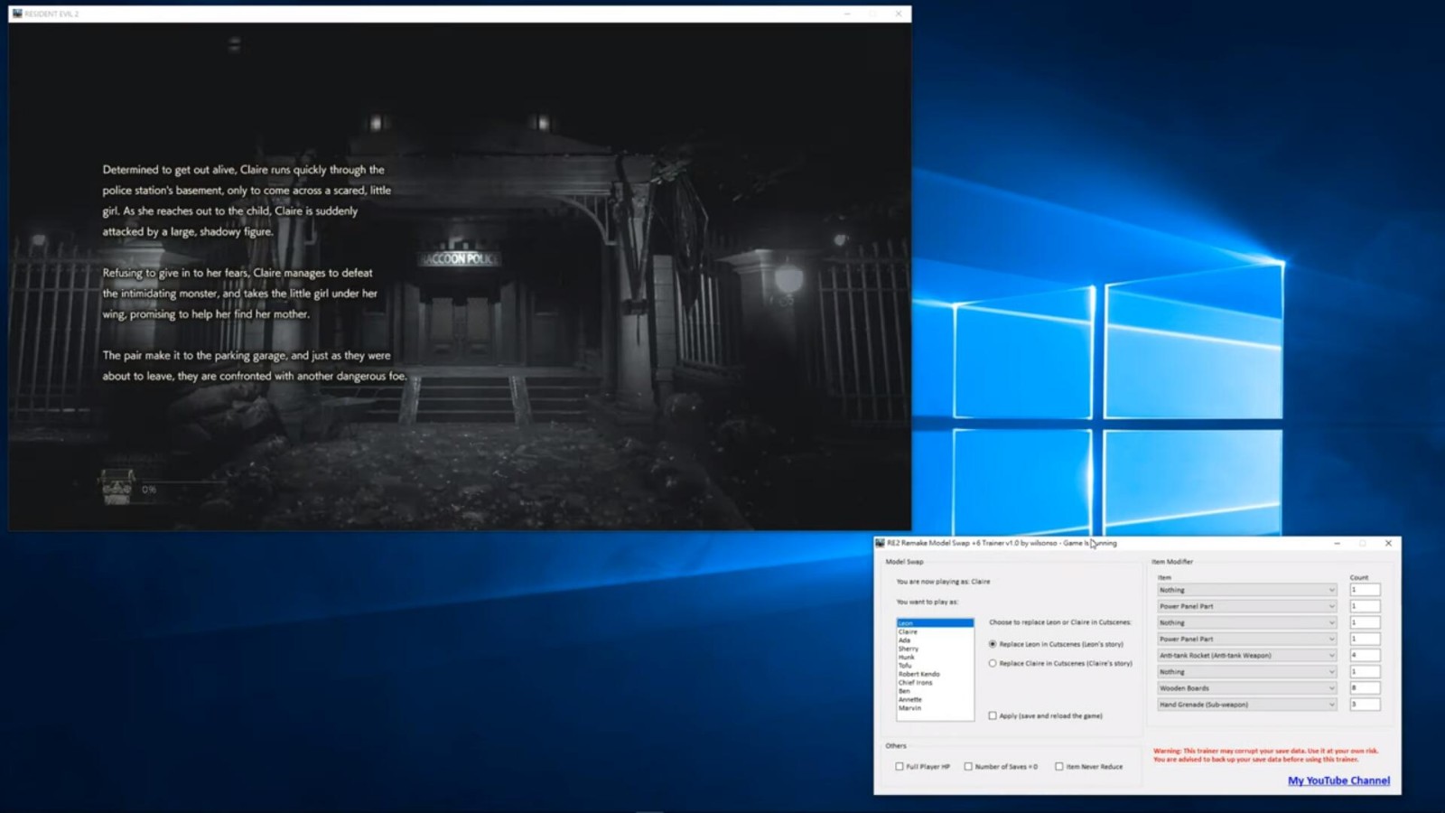Minimize the Model Swap trainer window
The height and width of the screenshot is (813, 1445).
click(x=1337, y=543)
